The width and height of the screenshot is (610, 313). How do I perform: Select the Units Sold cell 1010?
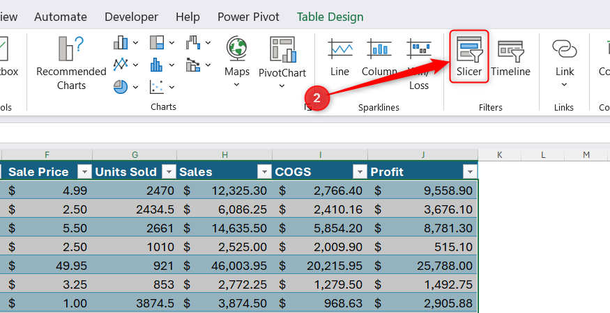135,247
